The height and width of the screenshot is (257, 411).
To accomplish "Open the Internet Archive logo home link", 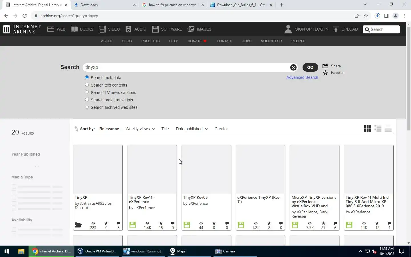I will (x=22, y=29).
